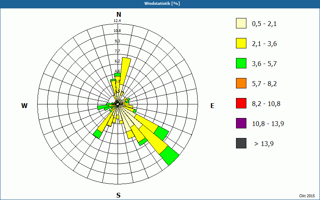Click the 10,8 radial axis value
Image resolution: width=320 pixels, height=200 pixels.
[x=117, y=31]
